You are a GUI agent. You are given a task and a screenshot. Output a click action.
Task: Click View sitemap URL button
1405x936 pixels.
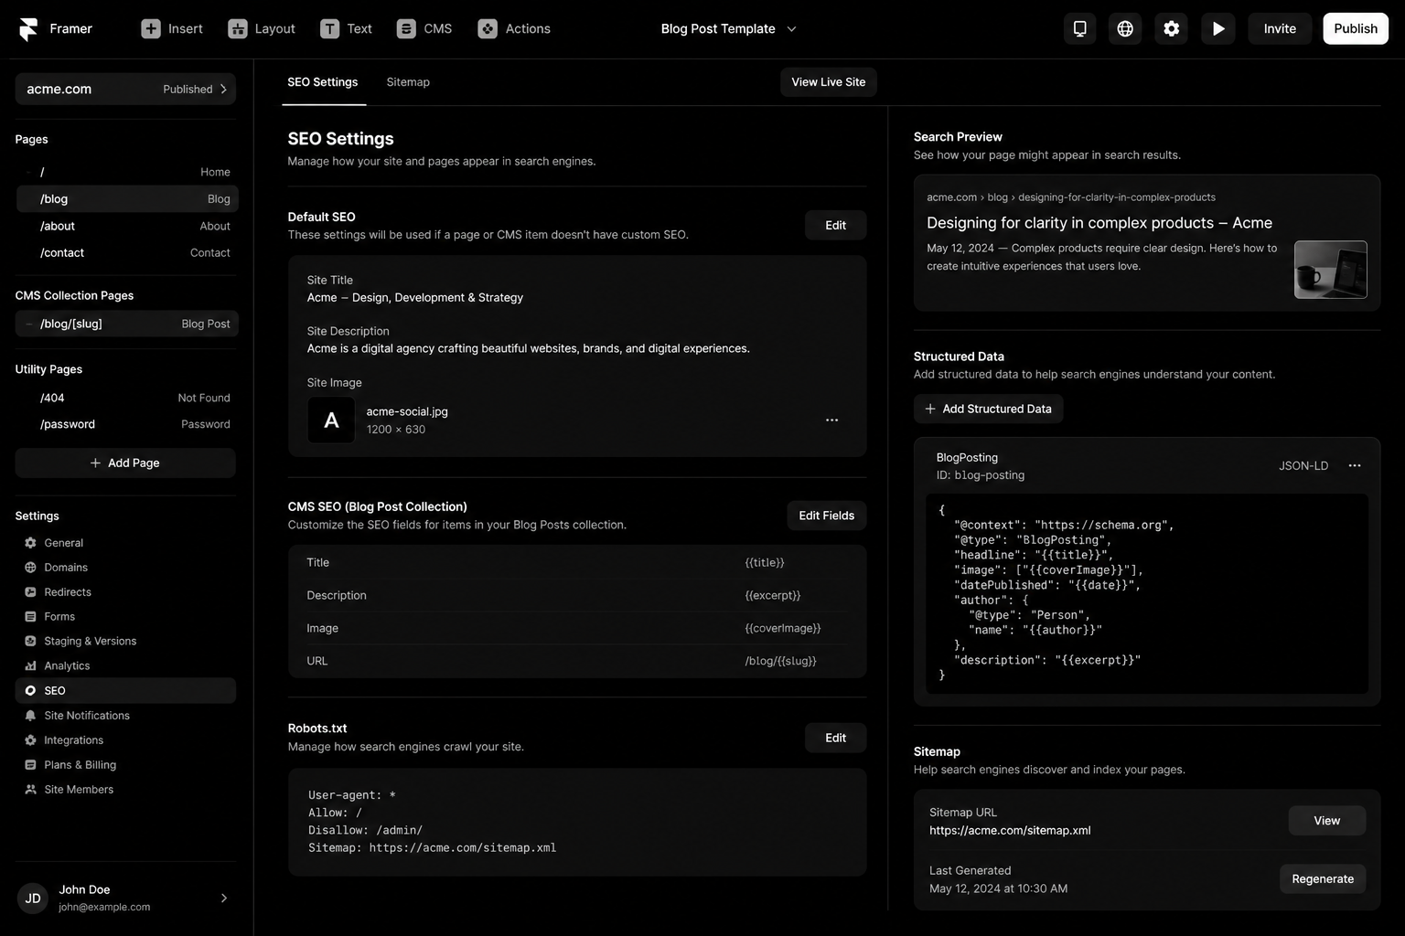pyautogui.click(x=1327, y=821)
